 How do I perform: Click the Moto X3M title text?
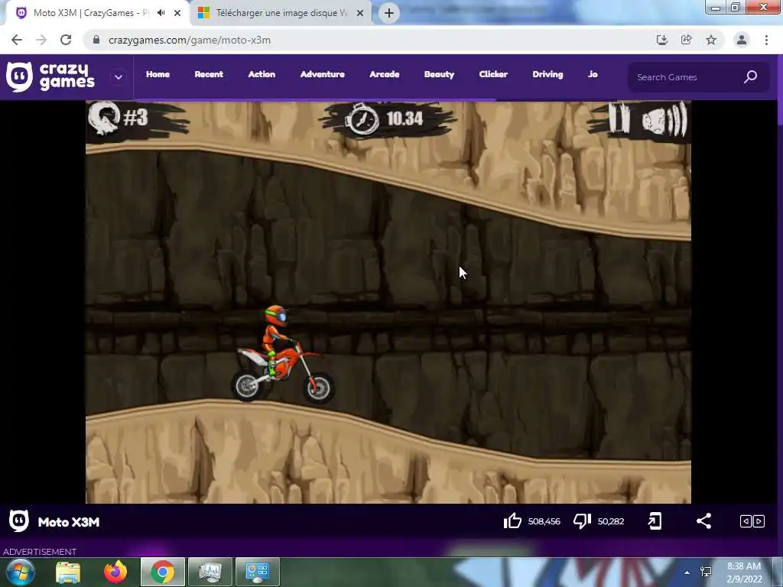click(69, 522)
